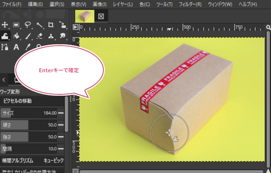Open the 表示(V) menu
This screenshot has height=173, width=271.
tap(79, 4)
